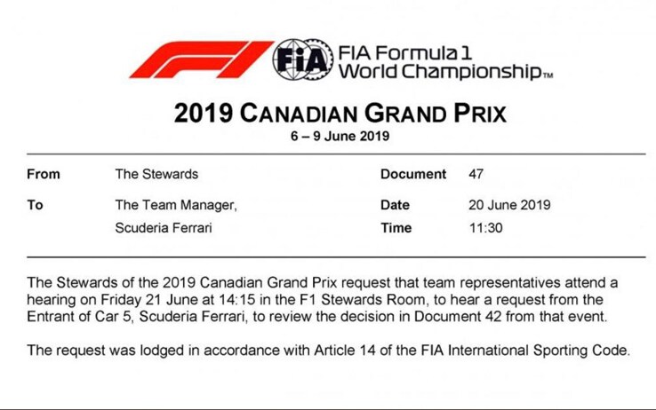Click the 2019 Canadian Grand Prix heading
The height and width of the screenshot is (410, 656).
340,113
